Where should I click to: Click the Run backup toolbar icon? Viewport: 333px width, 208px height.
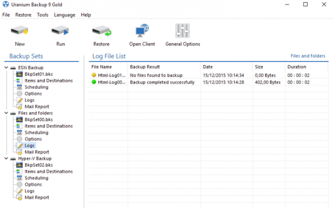(60, 31)
